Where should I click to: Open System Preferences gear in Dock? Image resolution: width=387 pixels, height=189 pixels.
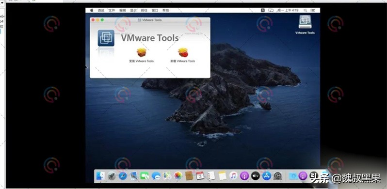pyautogui.click(x=278, y=176)
